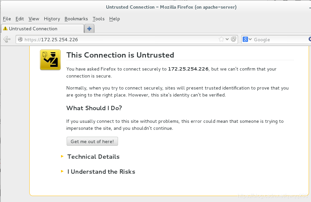Viewport: 311px width, 202px height.
Task: Reload the page with the refresh icon
Action: (x=234, y=39)
